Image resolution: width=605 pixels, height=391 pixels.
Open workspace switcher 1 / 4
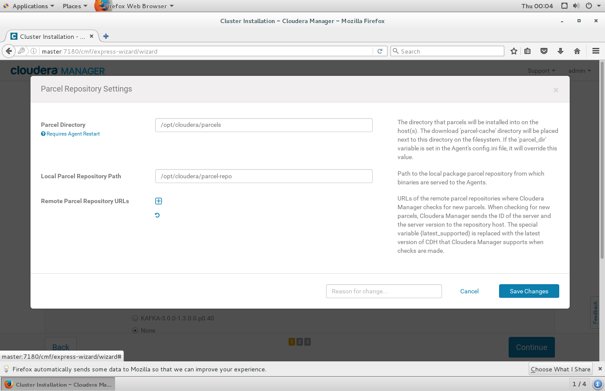click(579, 384)
